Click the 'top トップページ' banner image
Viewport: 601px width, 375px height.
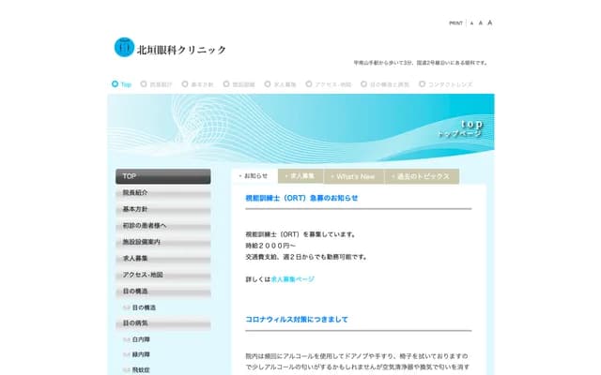[300, 128]
